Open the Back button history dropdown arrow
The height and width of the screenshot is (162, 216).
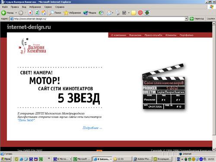16,13
